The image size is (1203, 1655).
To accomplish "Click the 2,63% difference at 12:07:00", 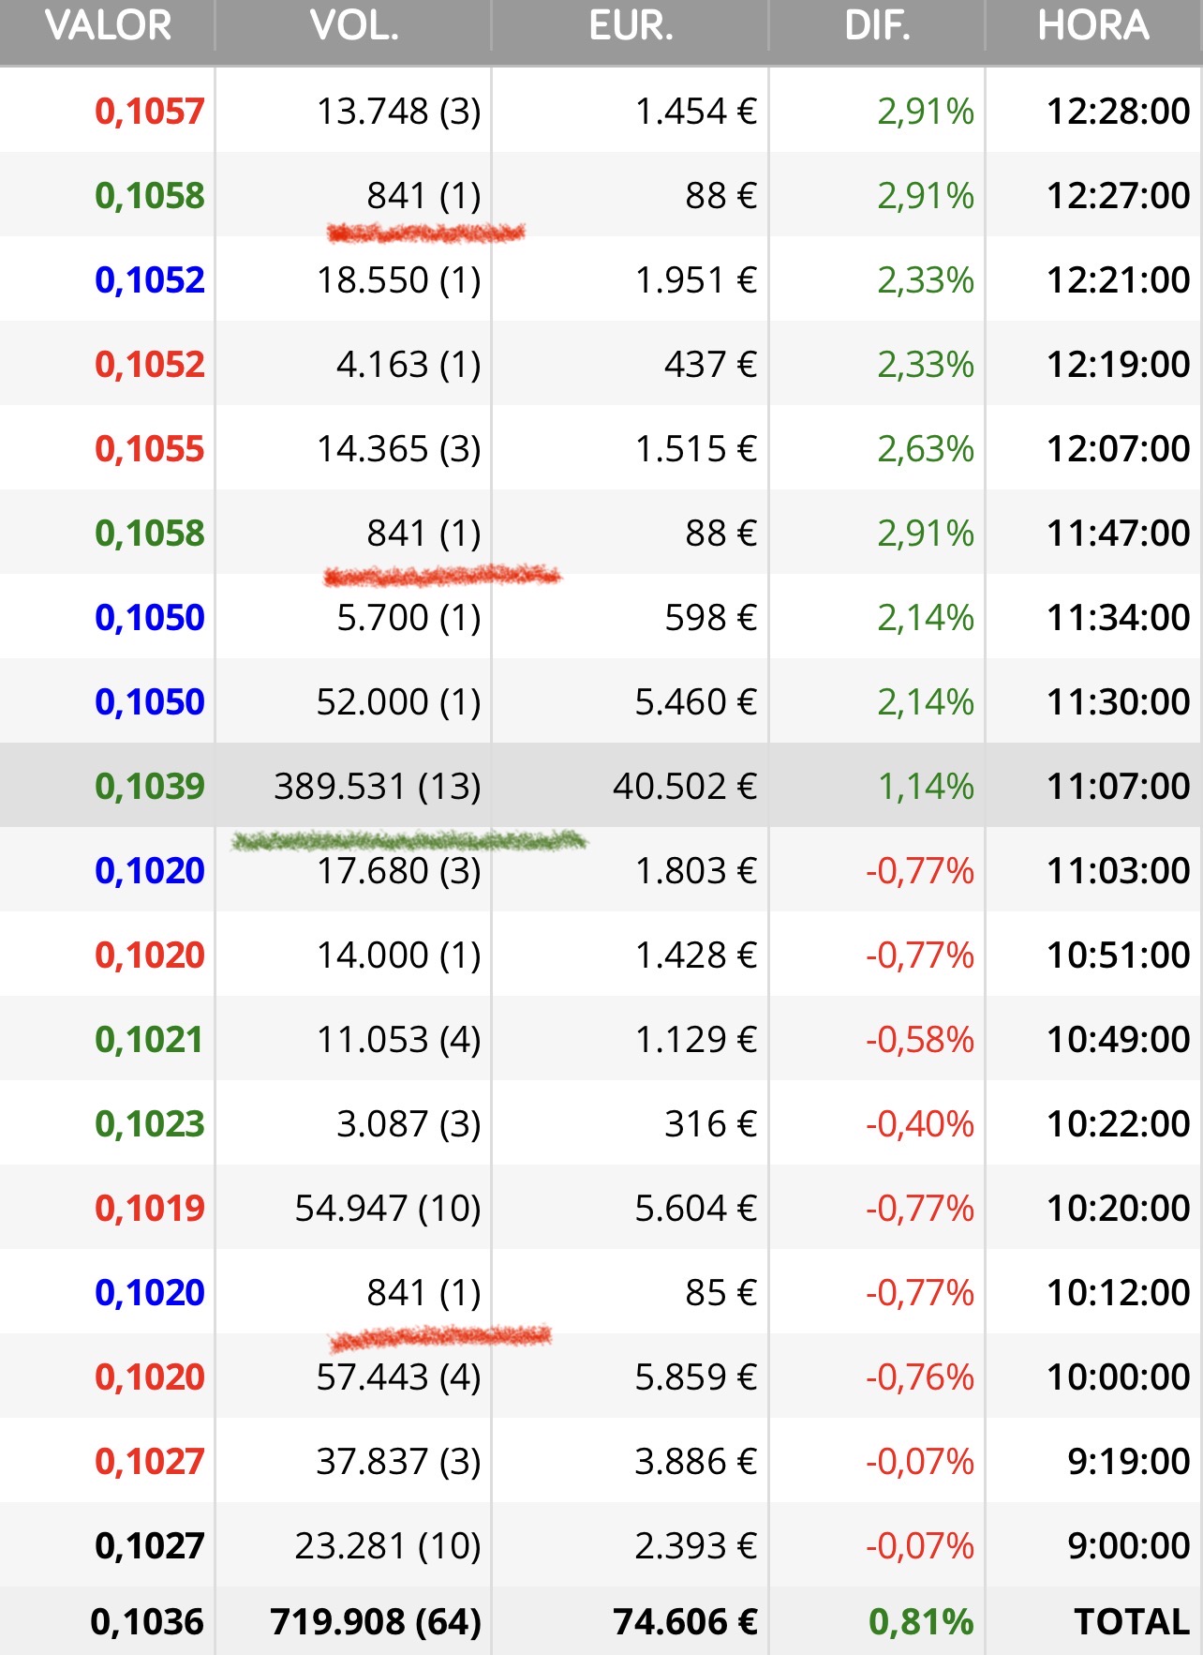I will 925,449.
